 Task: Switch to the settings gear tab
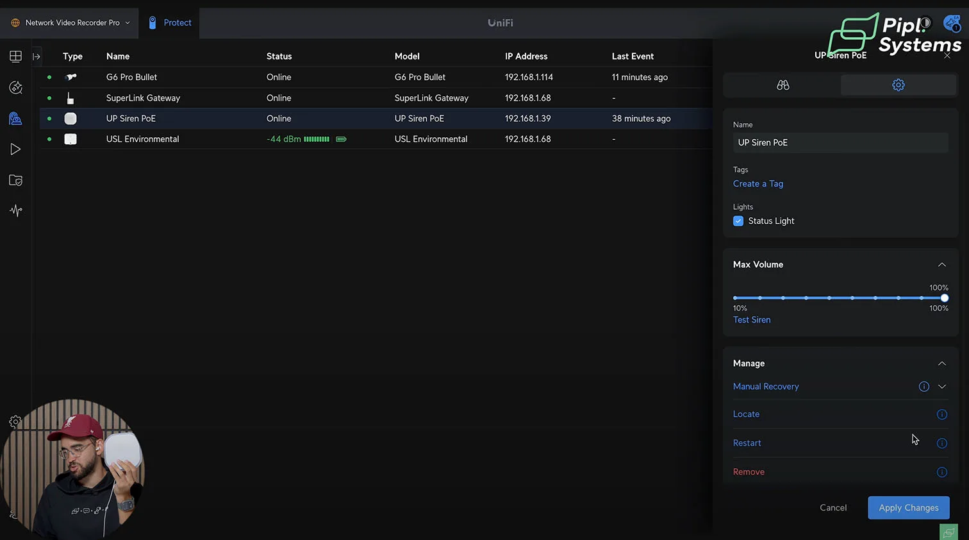tap(899, 85)
